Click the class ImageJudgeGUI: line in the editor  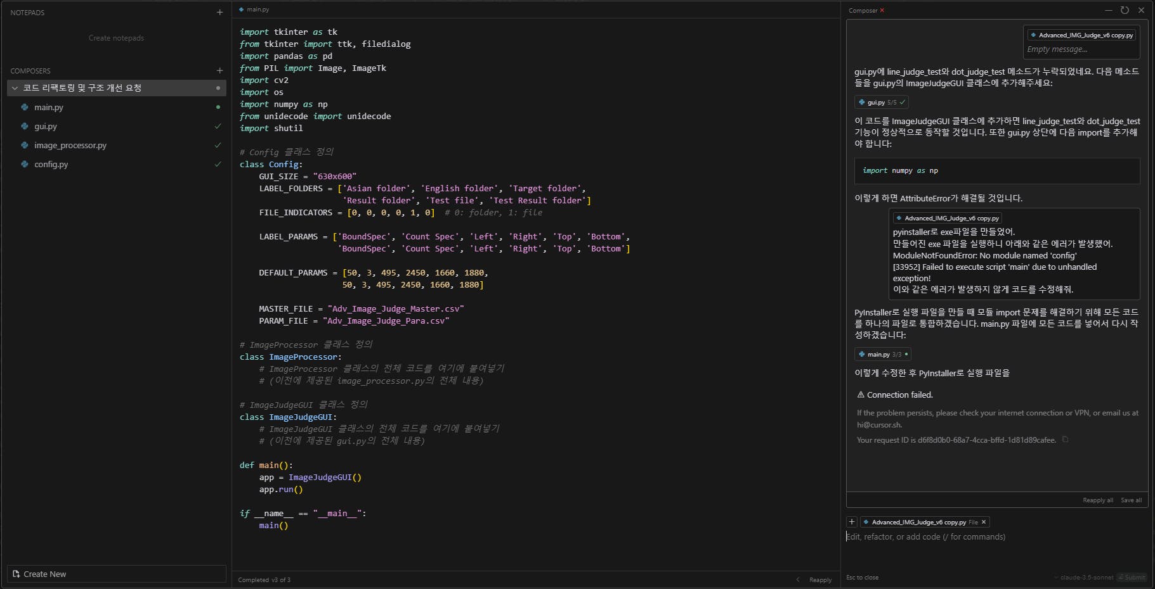pos(288,417)
